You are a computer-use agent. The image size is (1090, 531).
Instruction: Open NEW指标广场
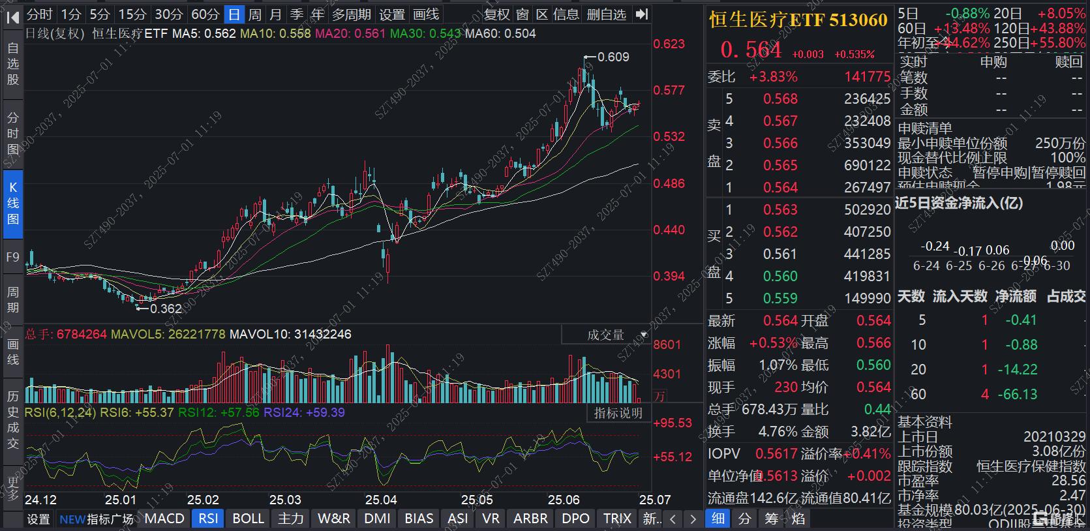[97, 519]
